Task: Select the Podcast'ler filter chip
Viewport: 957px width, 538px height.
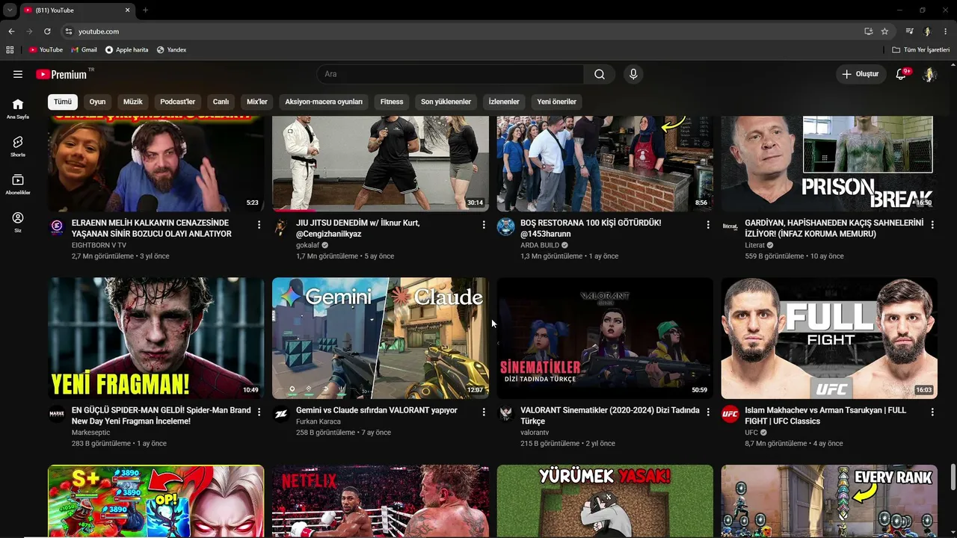Action: (x=178, y=102)
